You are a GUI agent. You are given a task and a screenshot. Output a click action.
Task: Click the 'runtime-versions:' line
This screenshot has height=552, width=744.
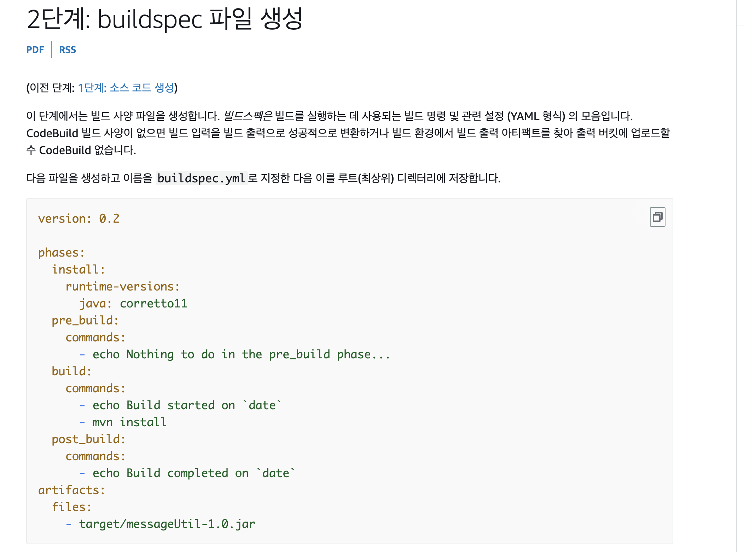[x=123, y=287]
